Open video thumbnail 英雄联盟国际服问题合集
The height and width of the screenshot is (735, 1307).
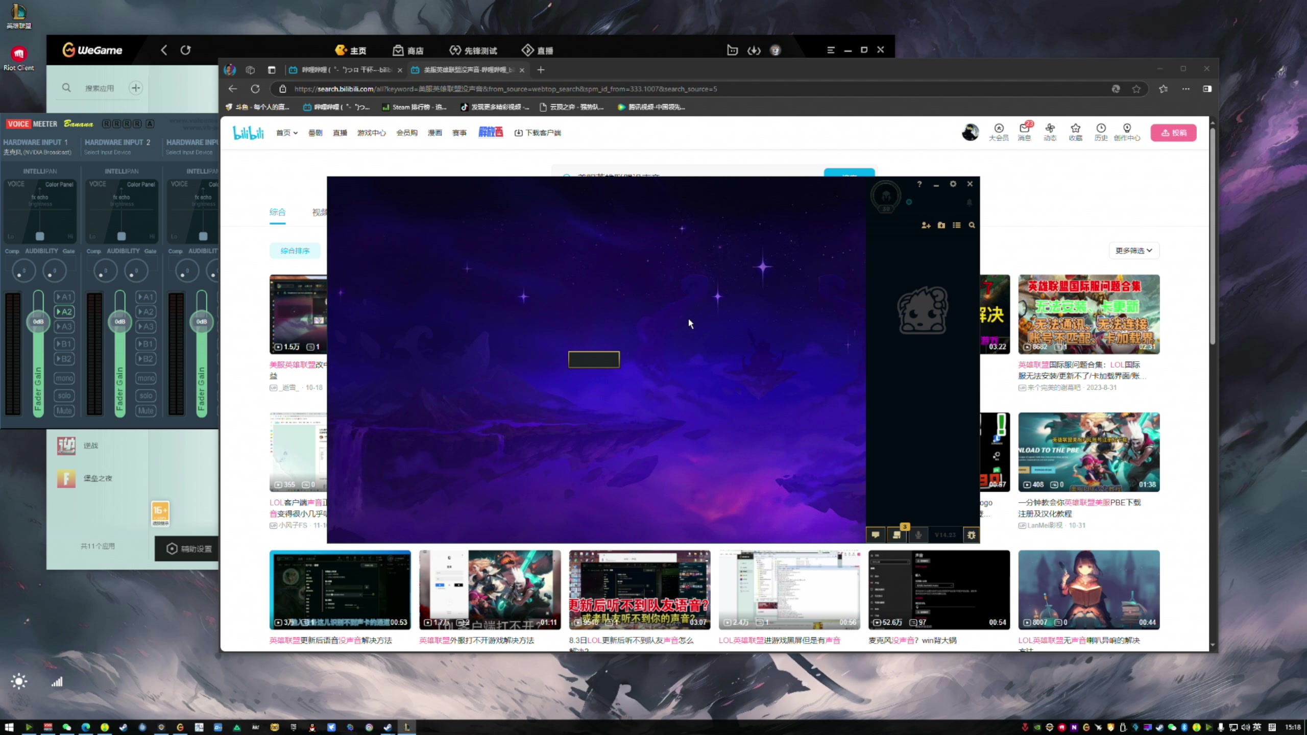(1088, 314)
